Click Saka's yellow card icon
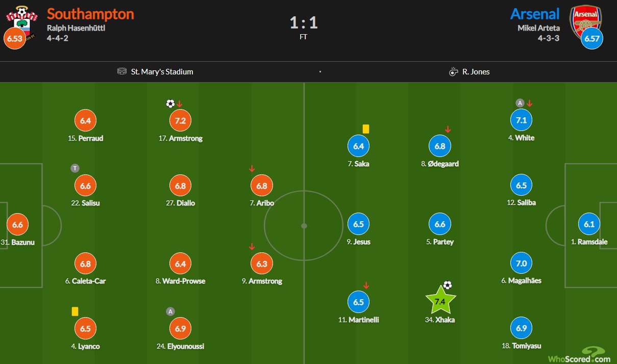 pyautogui.click(x=365, y=129)
